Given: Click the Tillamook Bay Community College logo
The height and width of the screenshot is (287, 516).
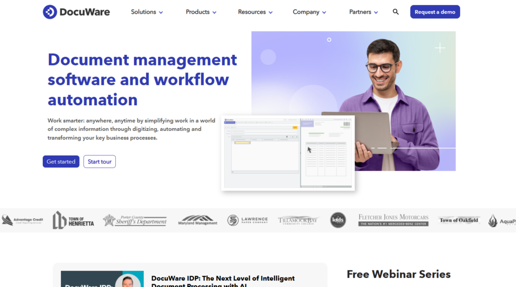Looking at the screenshot, I should coord(298,220).
